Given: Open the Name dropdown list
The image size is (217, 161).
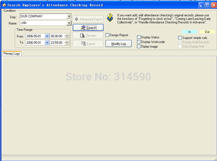Looking at the screenshot, I should [x=69, y=23].
